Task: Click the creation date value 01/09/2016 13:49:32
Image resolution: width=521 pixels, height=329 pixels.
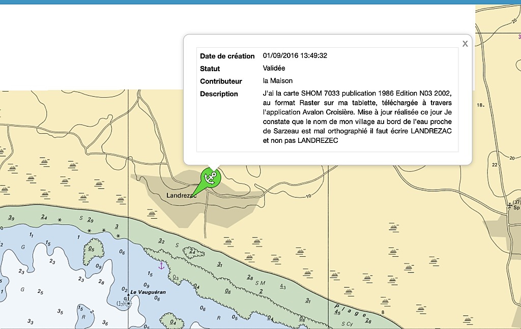Action: pos(295,56)
